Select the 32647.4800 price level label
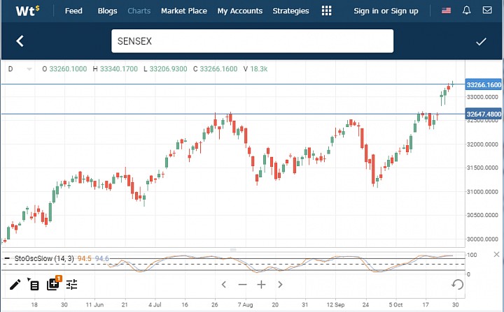Image resolution: width=504 pixels, height=312 pixels. 484,114
